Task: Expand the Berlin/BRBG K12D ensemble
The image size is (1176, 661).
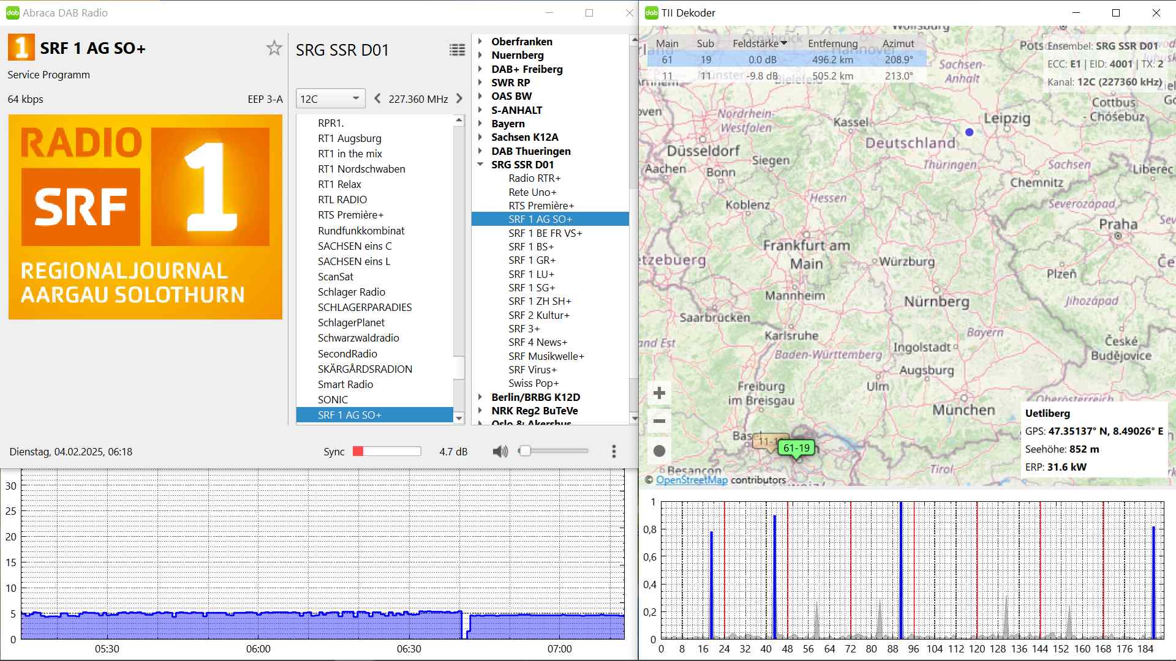Action: point(480,397)
